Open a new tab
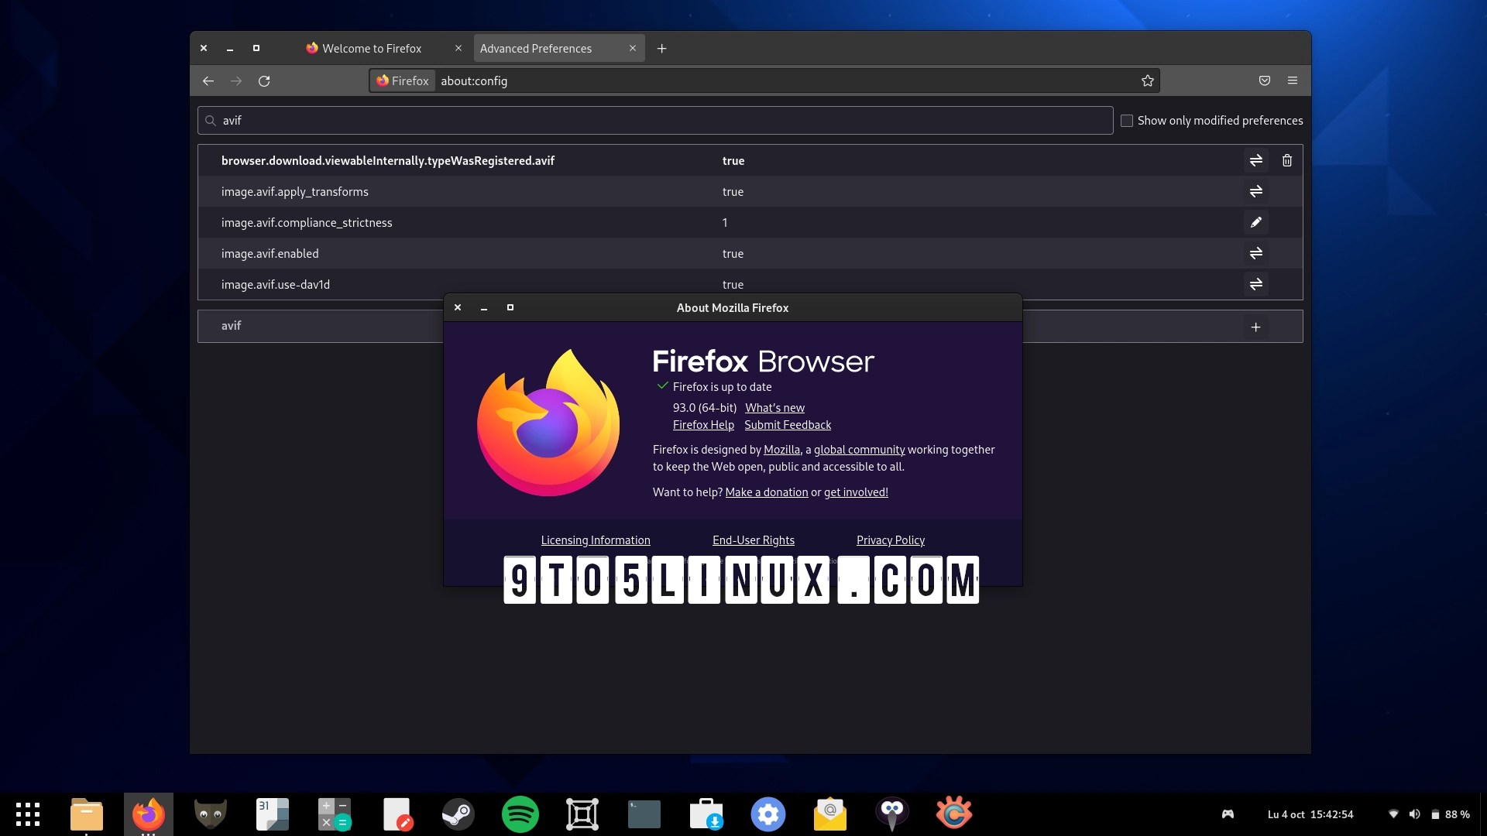The width and height of the screenshot is (1487, 836). point(661,48)
